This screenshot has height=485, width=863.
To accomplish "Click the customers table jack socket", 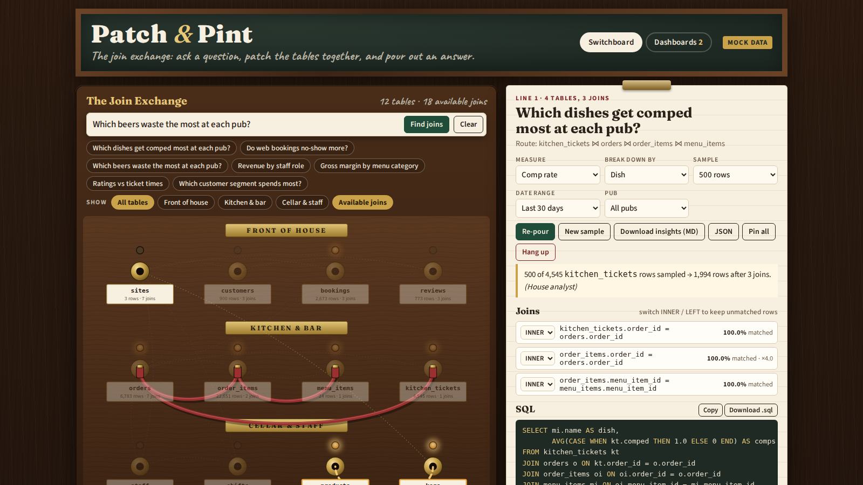I will click(x=237, y=271).
